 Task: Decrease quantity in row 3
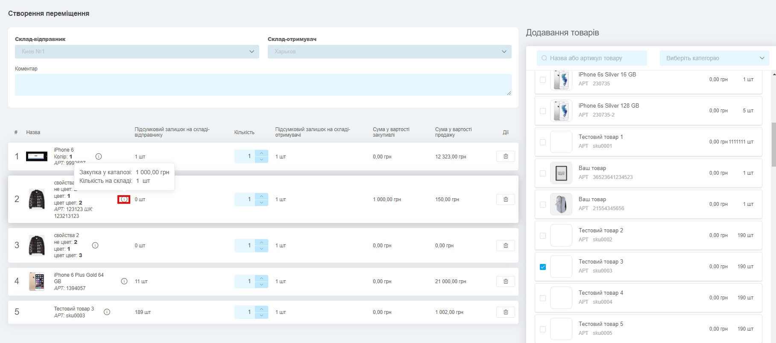click(x=261, y=249)
